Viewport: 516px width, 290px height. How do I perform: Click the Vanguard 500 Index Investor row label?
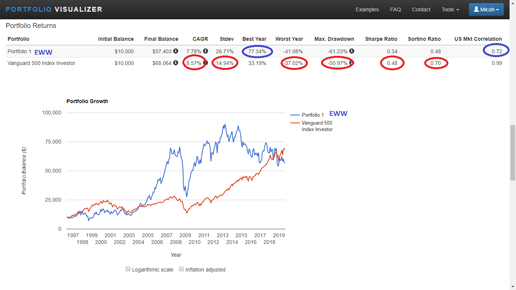pyautogui.click(x=41, y=63)
